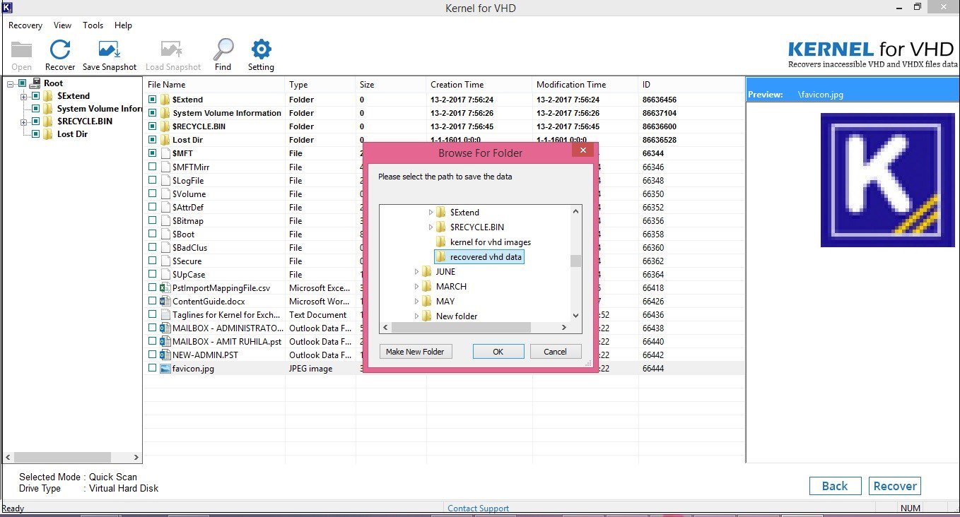Screen dimensions: 960x517
Task: Expand New folder in Browse dialog
Action: click(416, 316)
